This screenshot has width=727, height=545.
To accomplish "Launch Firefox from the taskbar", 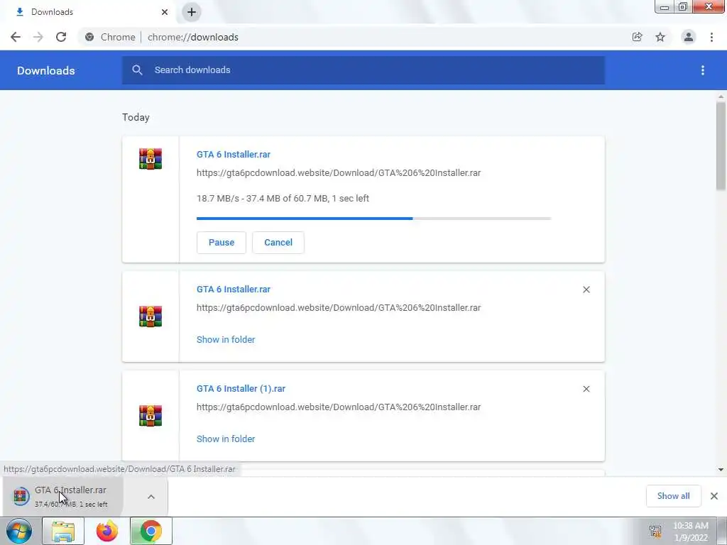I will tap(107, 531).
